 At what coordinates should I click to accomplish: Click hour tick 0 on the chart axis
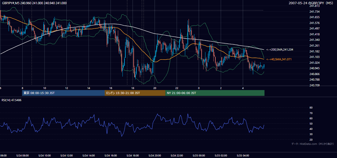point(199,88)
